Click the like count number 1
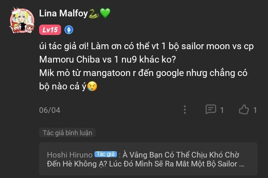This screenshot has width=268, height=178. (x=255, y=110)
